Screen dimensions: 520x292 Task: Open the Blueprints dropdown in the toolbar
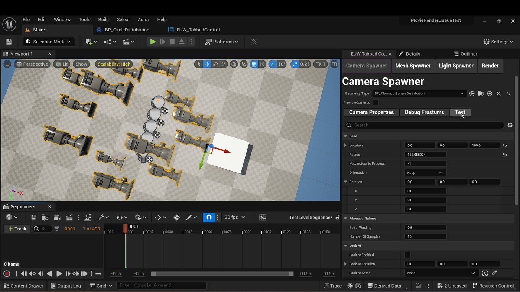point(110,42)
